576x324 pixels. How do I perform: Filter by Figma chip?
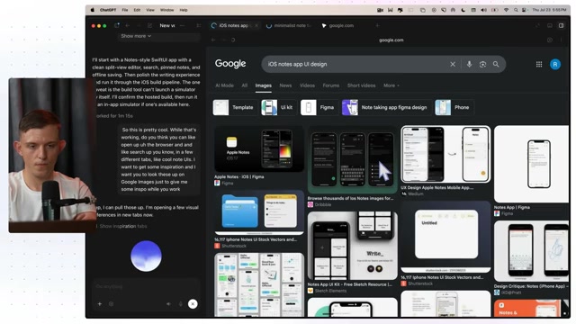click(318, 107)
